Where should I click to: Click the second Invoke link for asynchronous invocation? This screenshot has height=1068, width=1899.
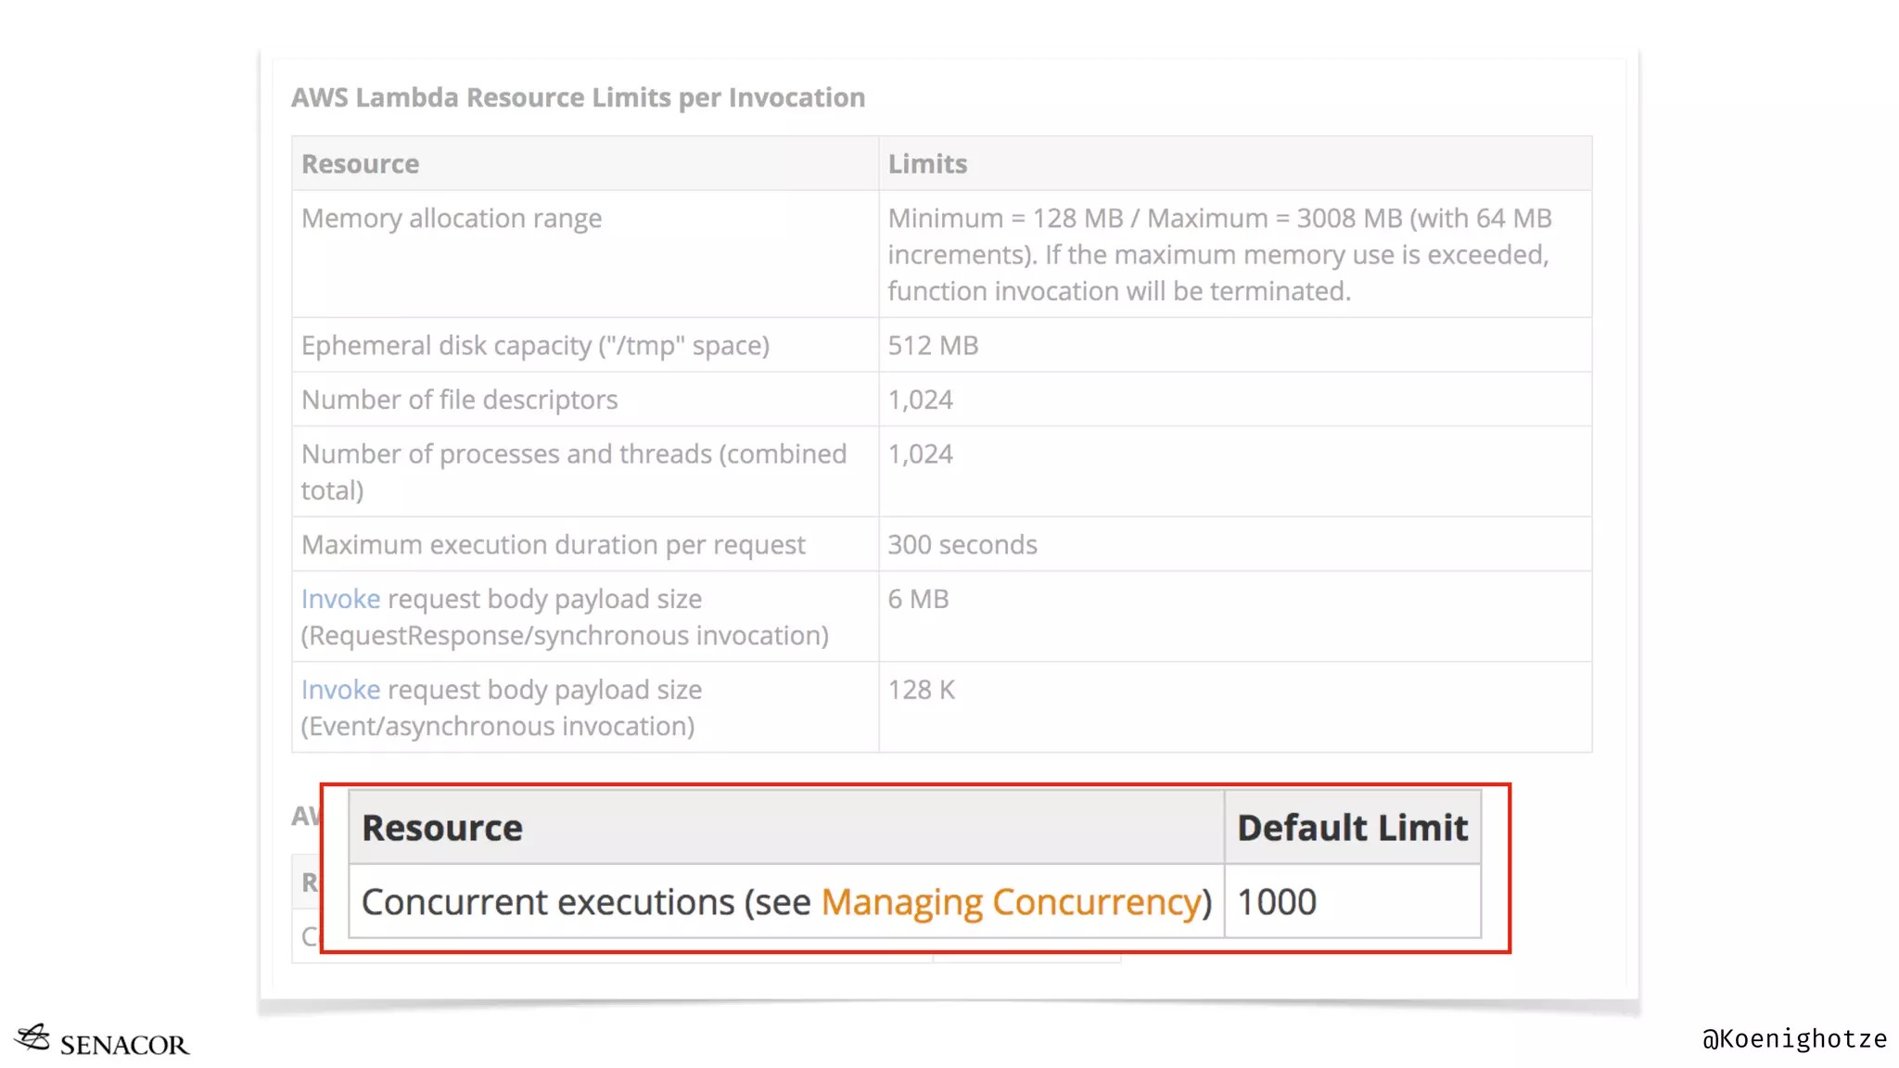tap(340, 691)
